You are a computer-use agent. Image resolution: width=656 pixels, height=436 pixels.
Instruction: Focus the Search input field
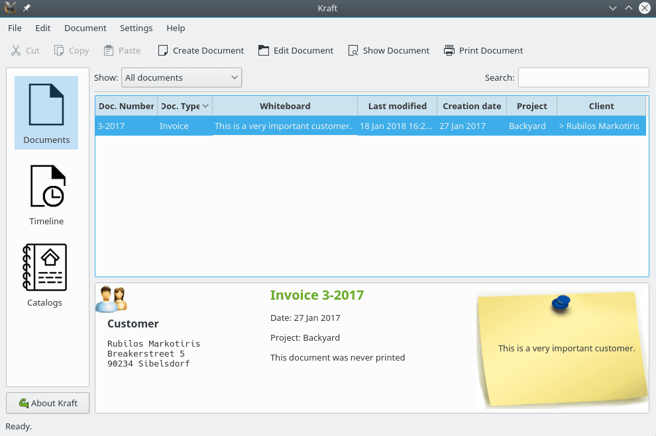point(583,77)
